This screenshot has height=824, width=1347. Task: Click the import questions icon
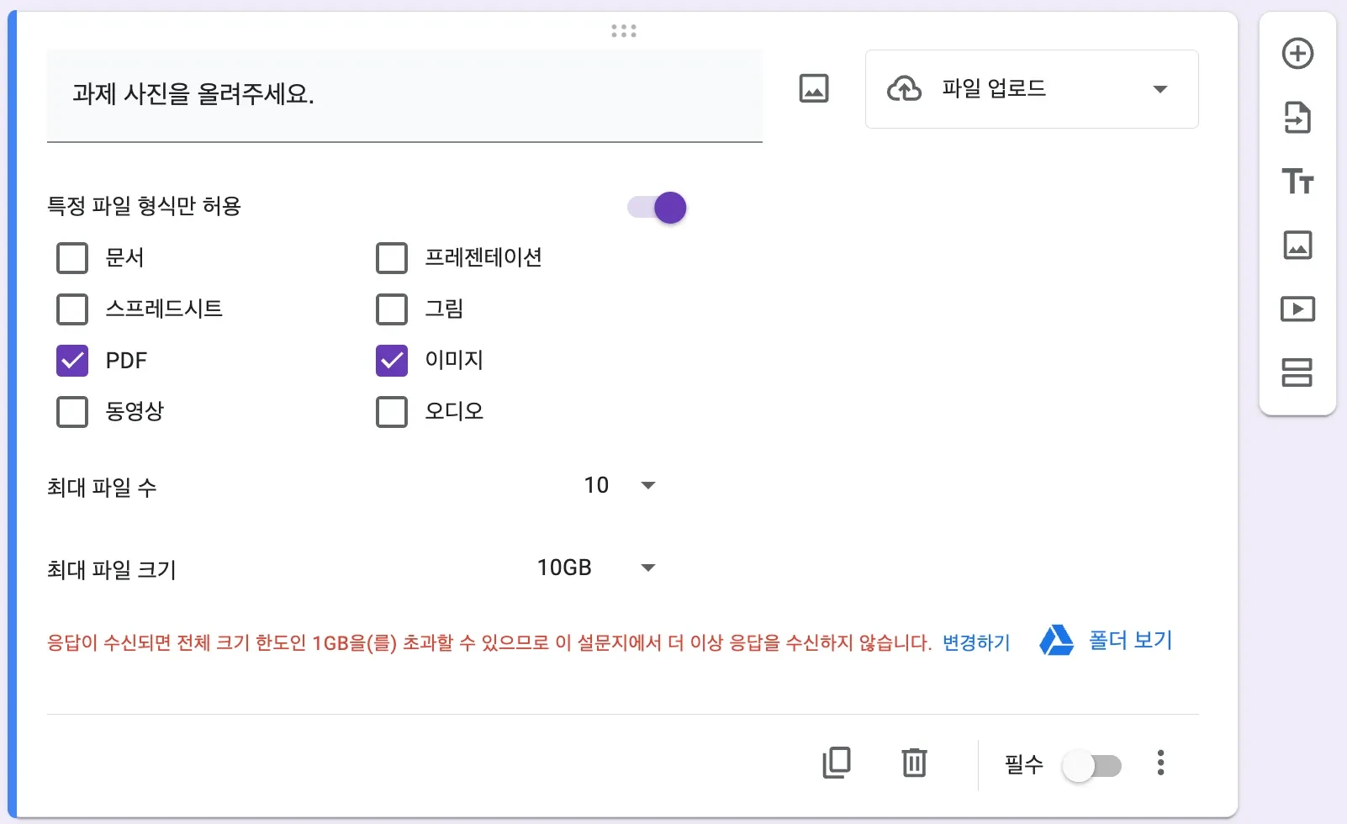coord(1297,118)
